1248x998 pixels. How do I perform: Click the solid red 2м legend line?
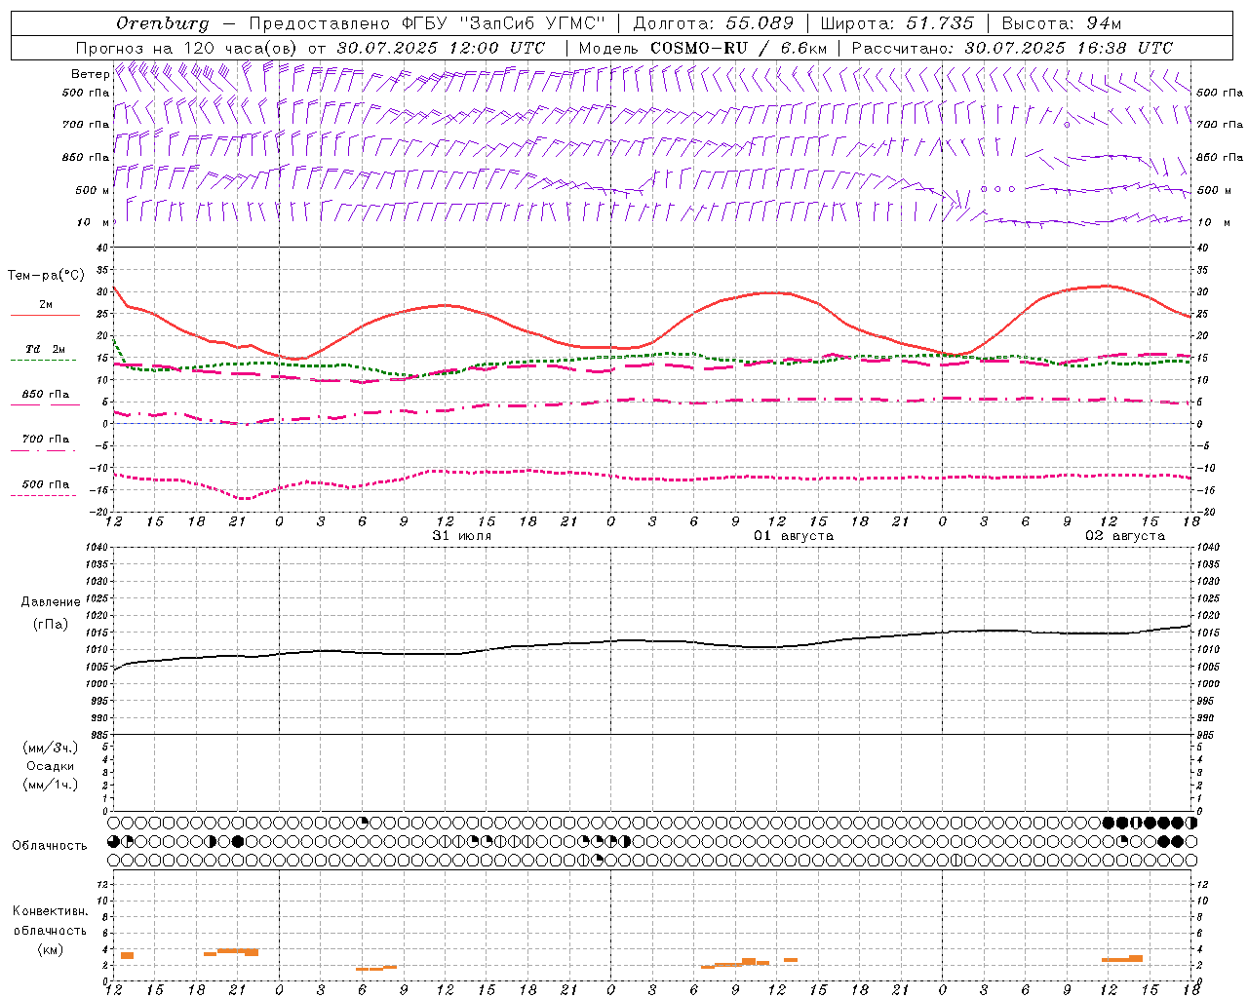point(45,315)
